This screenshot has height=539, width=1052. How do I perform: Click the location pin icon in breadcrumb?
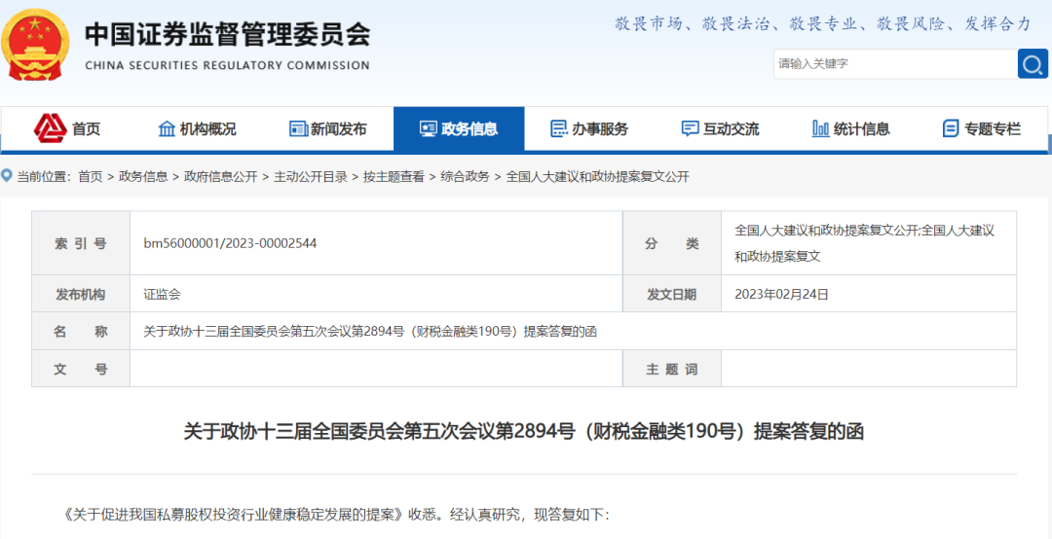pos(7,176)
